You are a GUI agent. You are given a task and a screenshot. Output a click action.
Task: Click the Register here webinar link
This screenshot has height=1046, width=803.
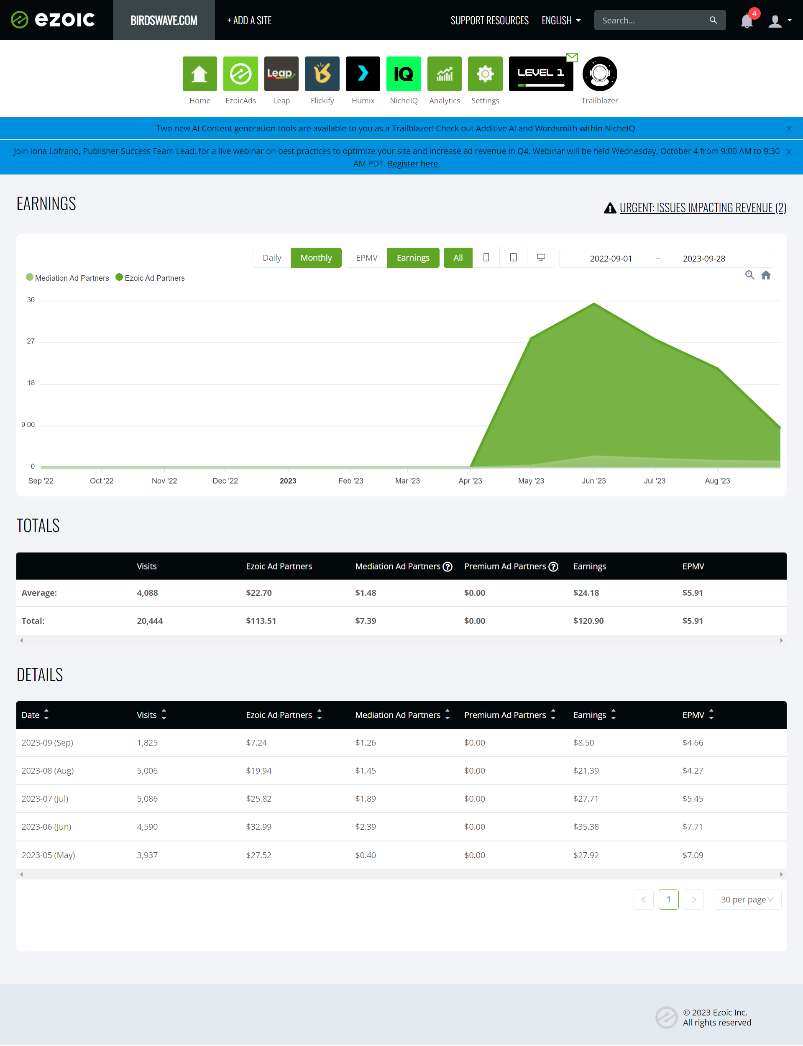click(414, 164)
